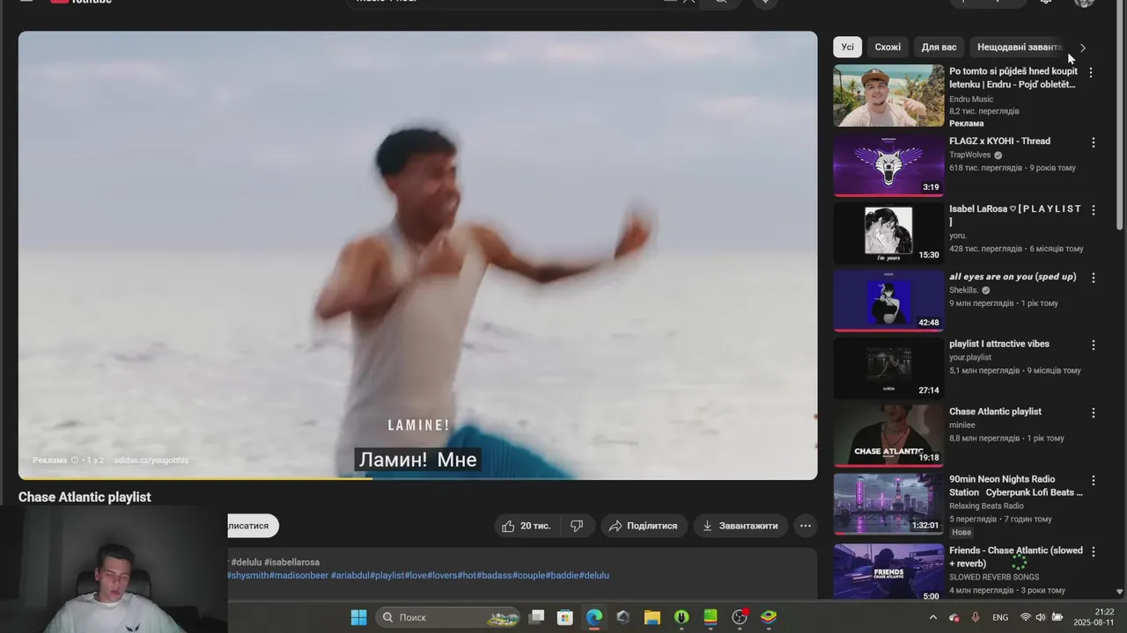Open the TrapWolves channel link

tap(969, 155)
